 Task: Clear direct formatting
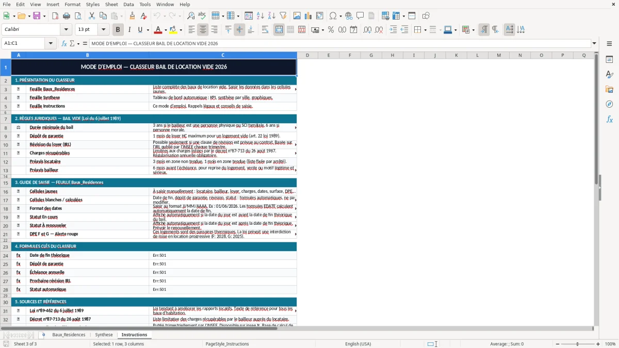(x=144, y=16)
